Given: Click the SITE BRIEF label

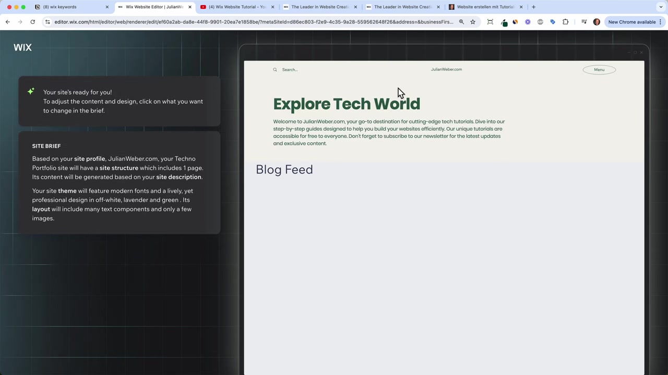Looking at the screenshot, I should (x=46, y=146).
